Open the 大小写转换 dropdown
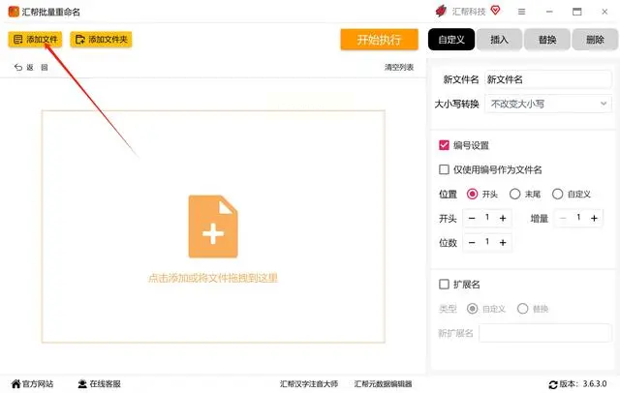Viewport: 620px width, 393px height. pyautogui.click(x=548, y=104)
